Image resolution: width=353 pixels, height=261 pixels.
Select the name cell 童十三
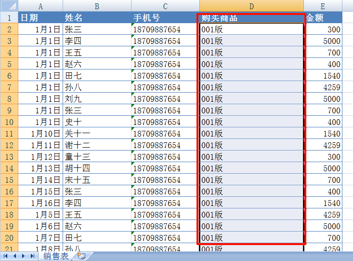[97, 157]
